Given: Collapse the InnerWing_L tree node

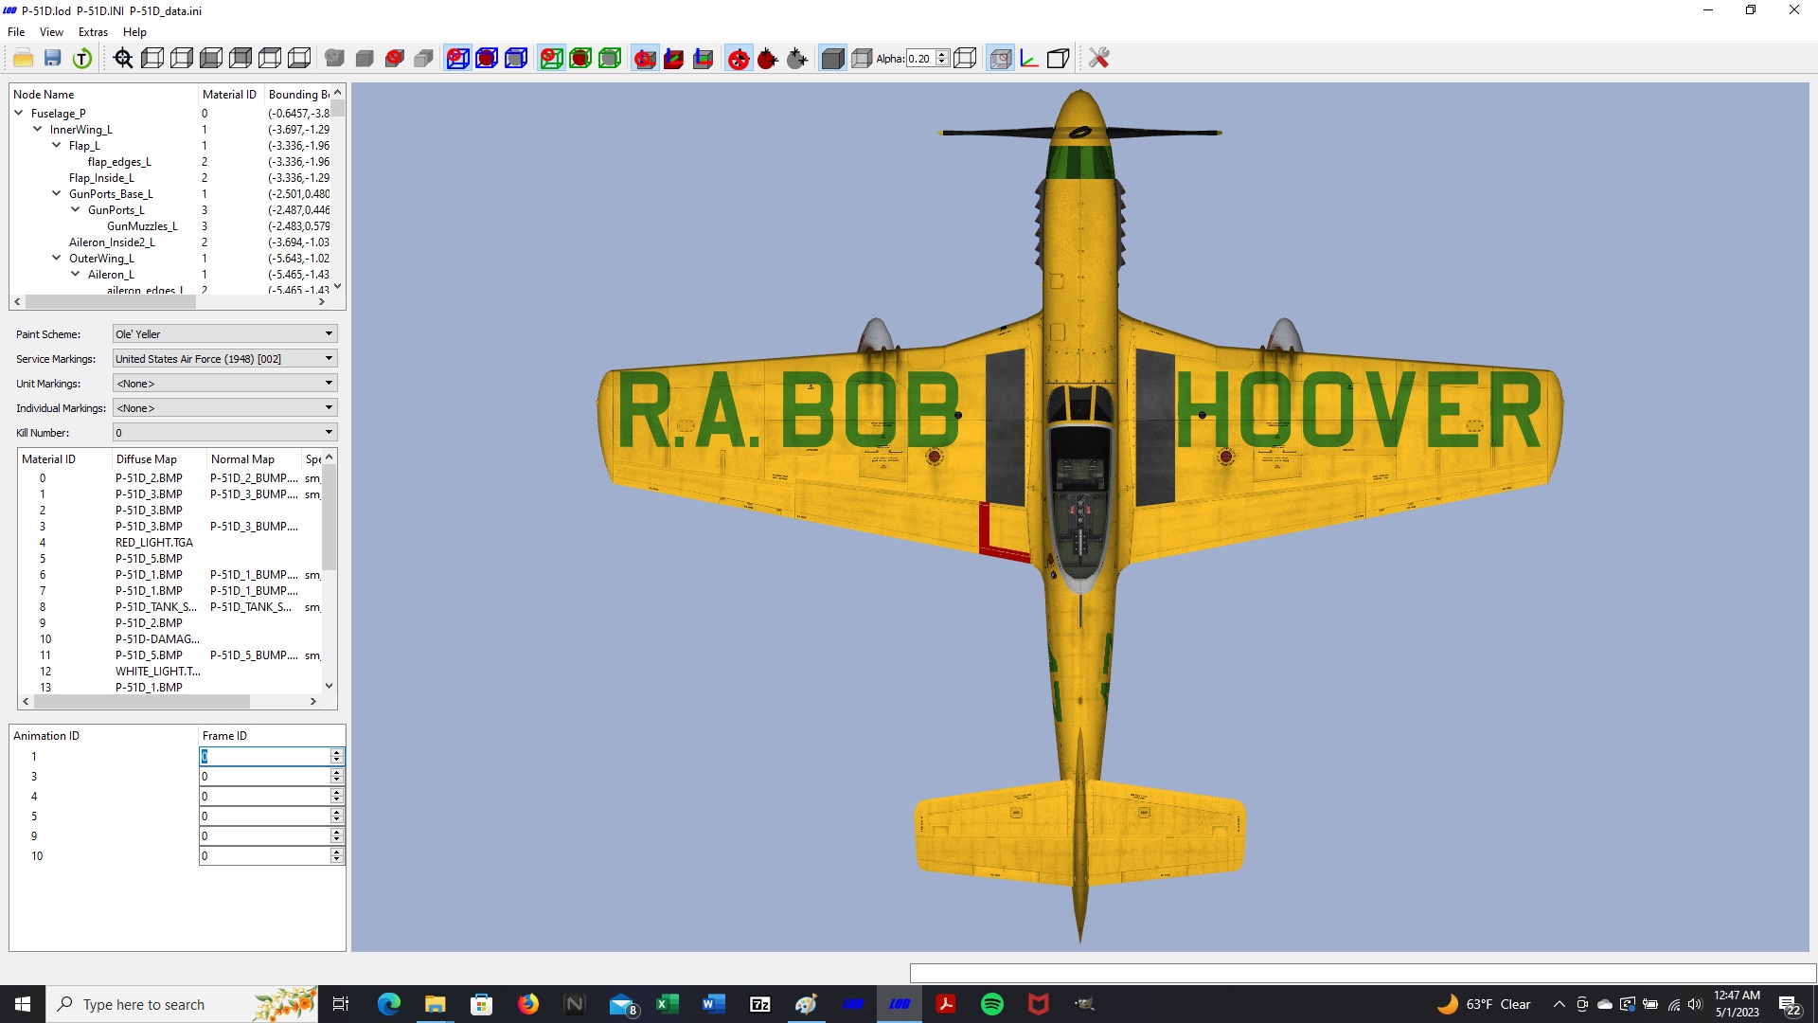Looking at the screenshot, I should coord(38,130).
